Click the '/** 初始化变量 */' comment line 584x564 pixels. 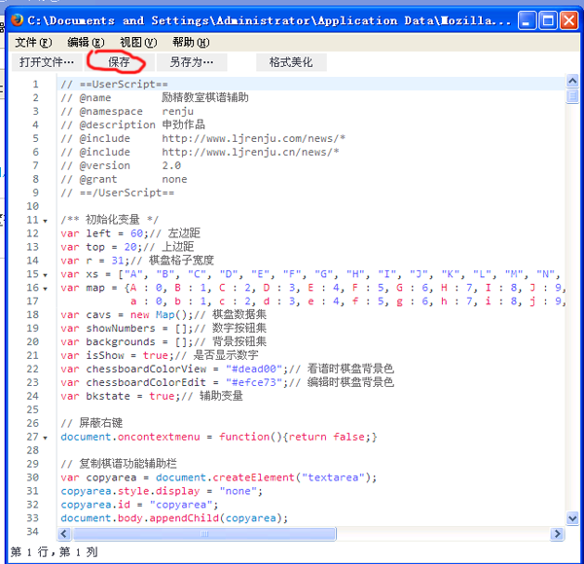(110, 220)
